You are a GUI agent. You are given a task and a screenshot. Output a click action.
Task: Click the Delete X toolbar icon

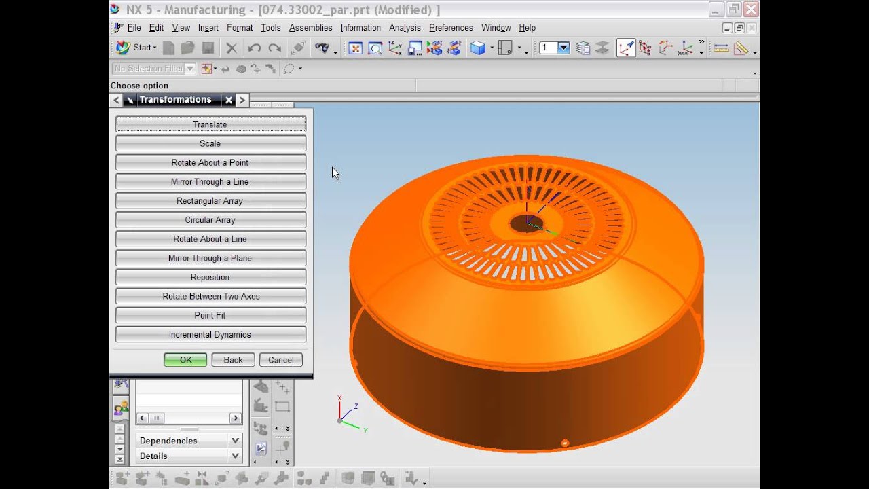tap(232, 48)
